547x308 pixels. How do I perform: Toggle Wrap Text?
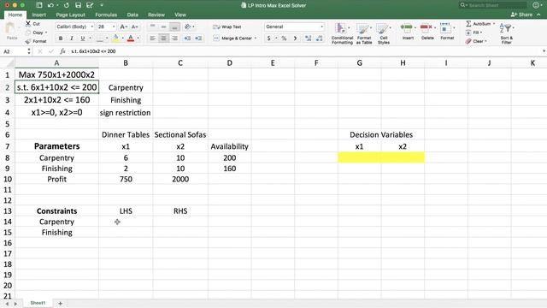227,27
